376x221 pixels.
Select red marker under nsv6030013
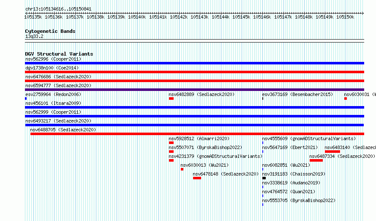pyautogui.click(x=182, y=169)
